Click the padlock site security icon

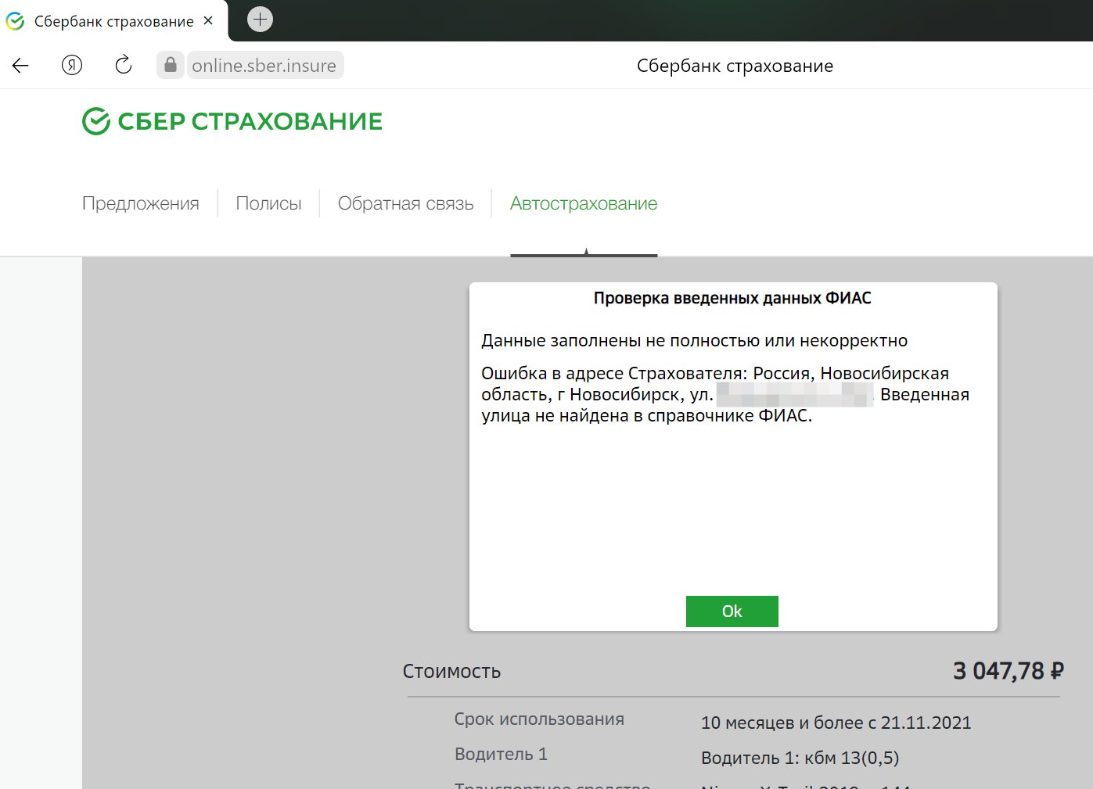point(170,65)
